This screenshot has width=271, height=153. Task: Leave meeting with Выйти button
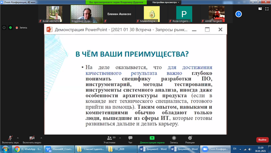pyautogui.click(x=262, y=140)
